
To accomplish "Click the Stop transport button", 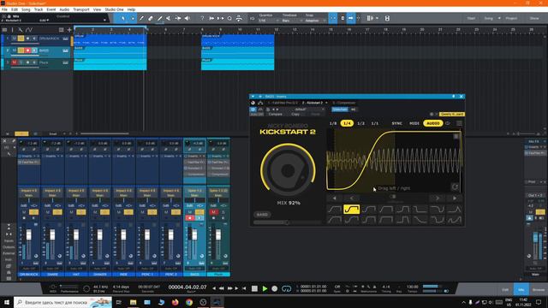I will point(254,288).
